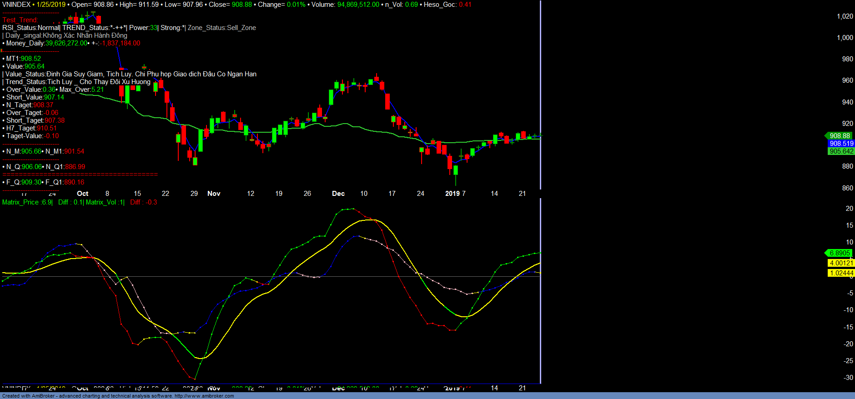Select the yellow 4.00121 value tag

tap(841, 263)
